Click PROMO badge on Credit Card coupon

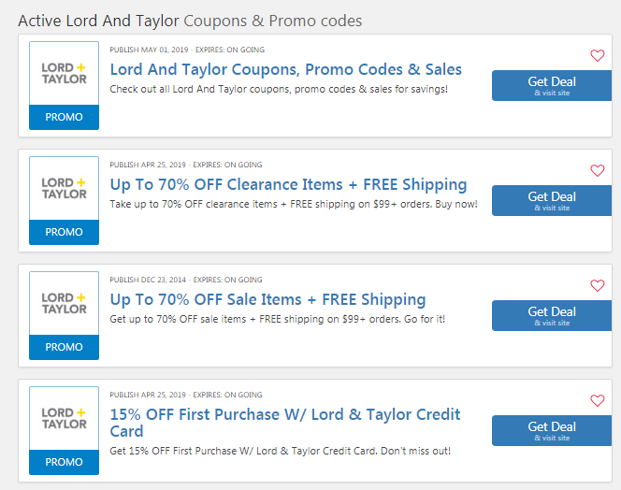(x=64, y=462)
